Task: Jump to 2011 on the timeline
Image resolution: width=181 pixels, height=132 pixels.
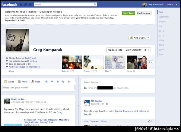Action: point(161,31)
